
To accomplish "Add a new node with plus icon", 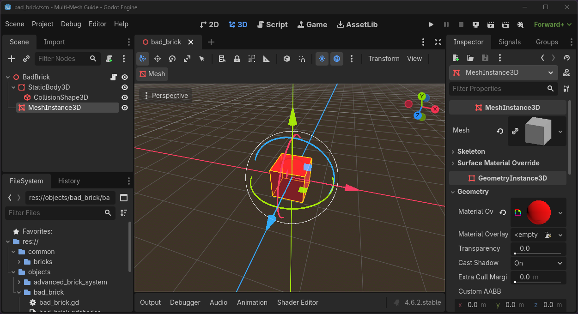I will pyautogui.click(x=12, y=59).
